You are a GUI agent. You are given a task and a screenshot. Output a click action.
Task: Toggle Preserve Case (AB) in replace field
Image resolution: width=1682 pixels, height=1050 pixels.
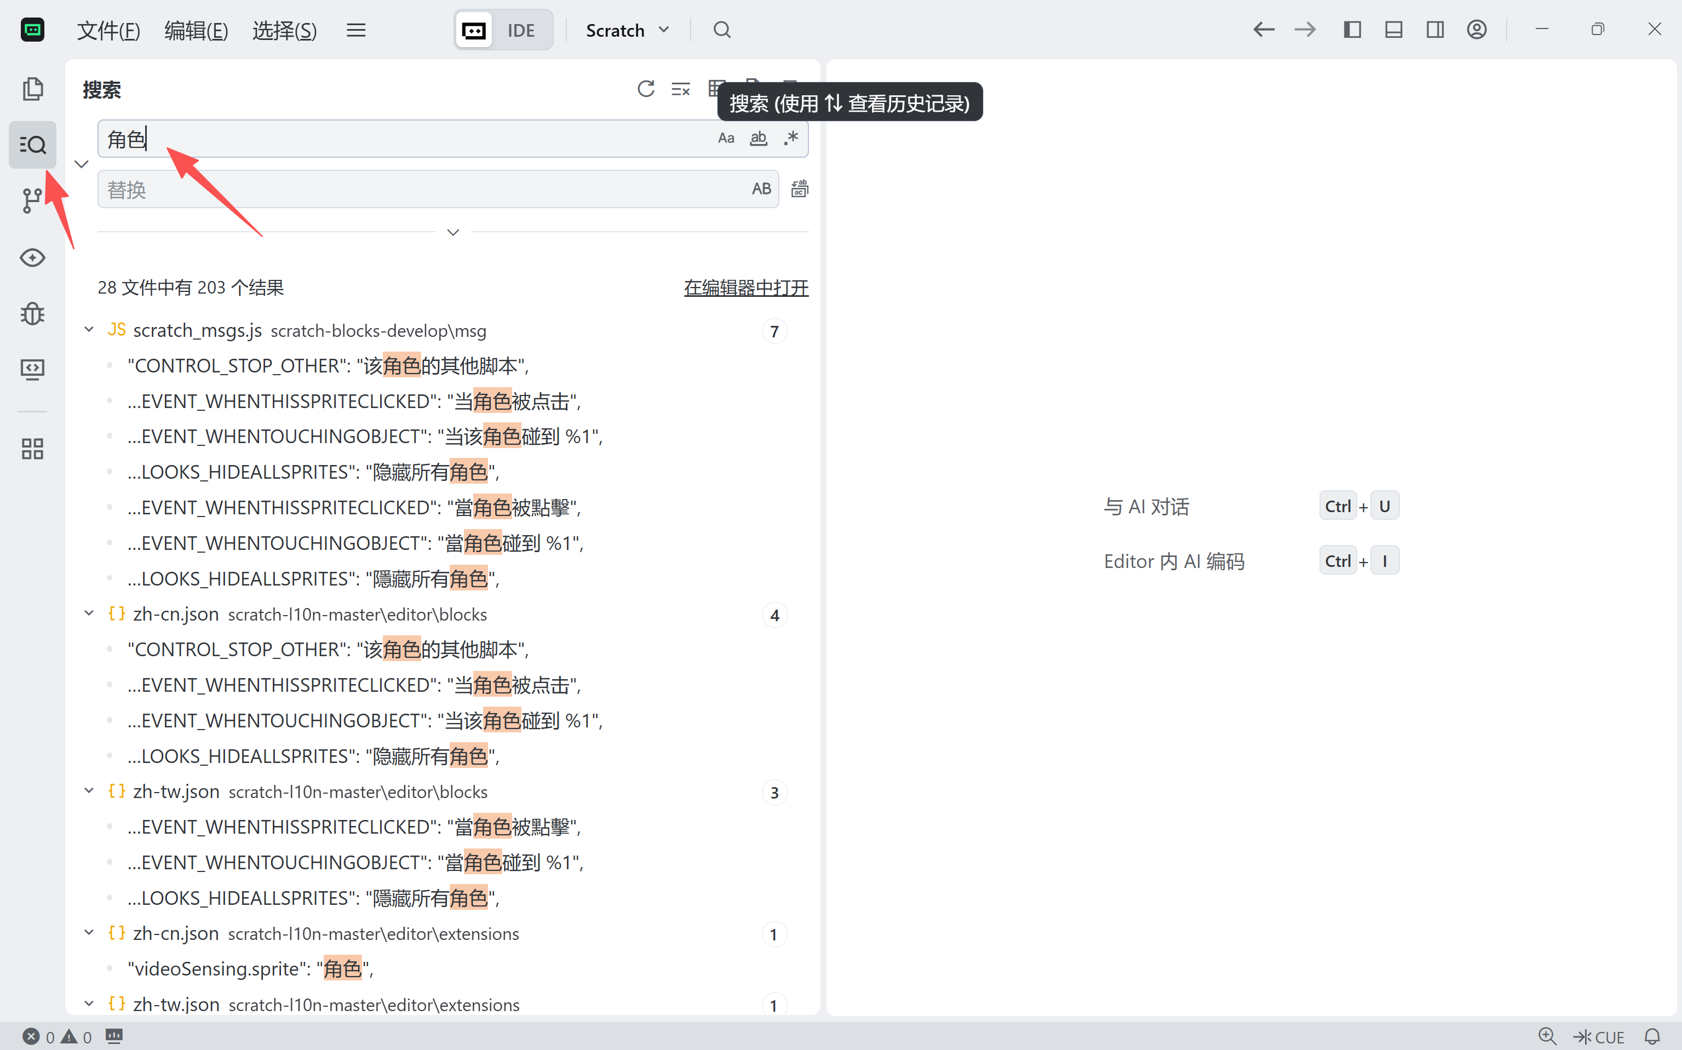761,189
